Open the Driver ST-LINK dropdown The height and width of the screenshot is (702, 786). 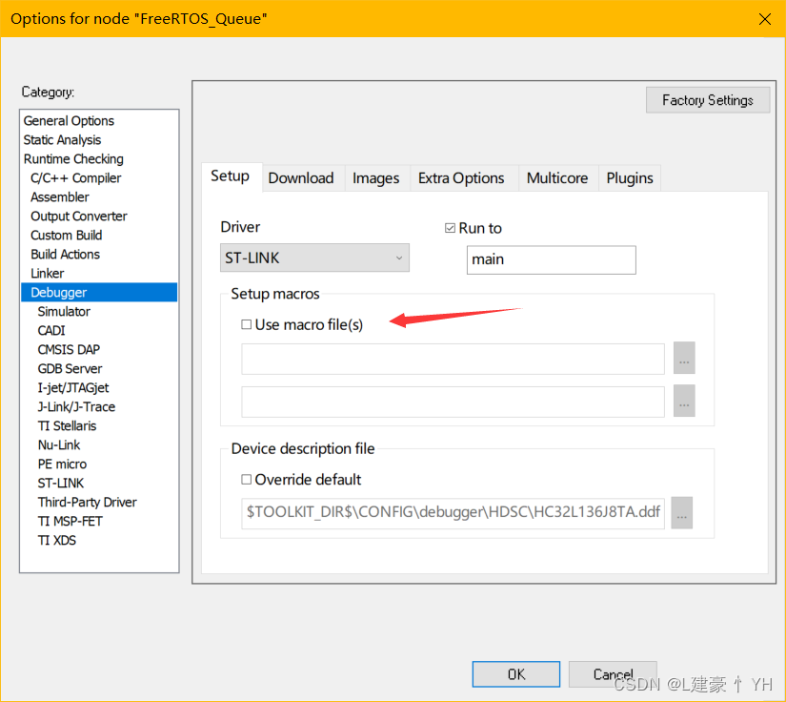pyautogui.click(x=314, y=258)
